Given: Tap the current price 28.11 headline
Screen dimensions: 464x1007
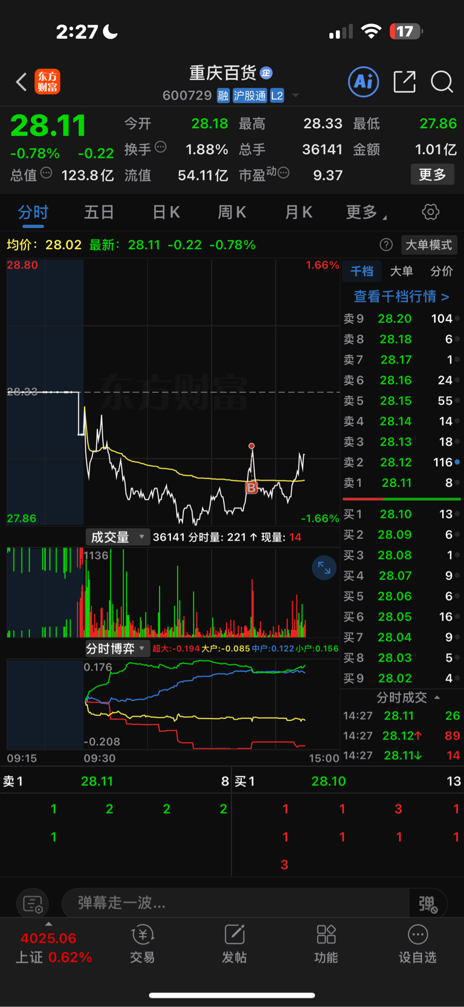Looking at the screenshot, I should pyautogui.click(x=48, y=126).
